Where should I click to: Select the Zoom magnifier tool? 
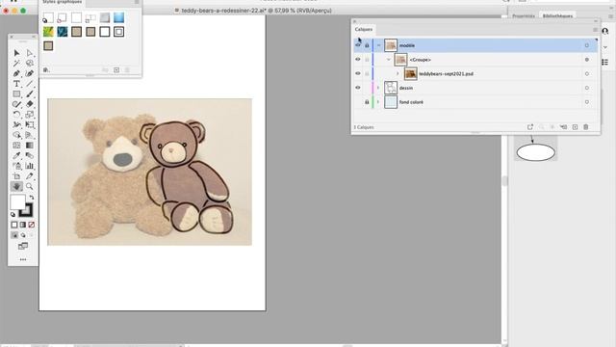pos(30,186)
